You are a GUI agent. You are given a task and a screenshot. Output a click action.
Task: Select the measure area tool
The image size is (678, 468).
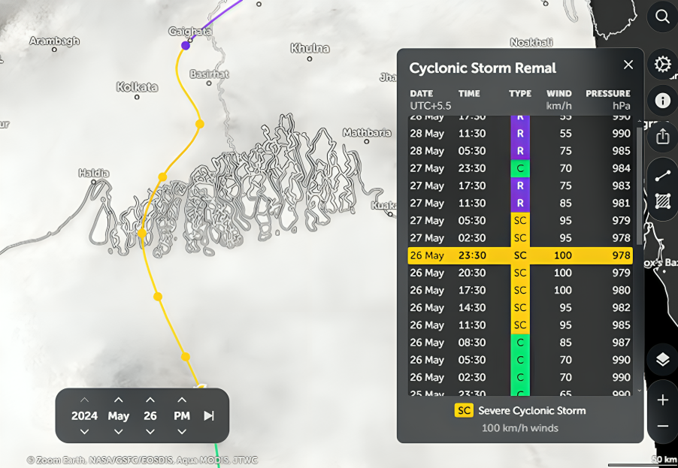click(x=662, y=201)
